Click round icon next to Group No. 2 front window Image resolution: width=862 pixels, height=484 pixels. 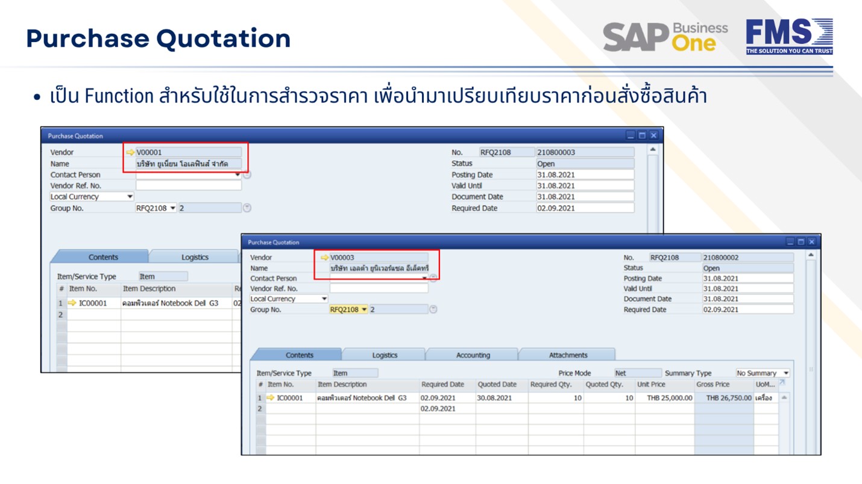433,309
